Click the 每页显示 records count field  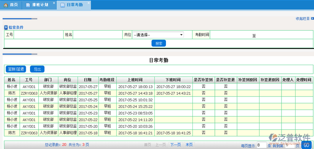(261, 145)
